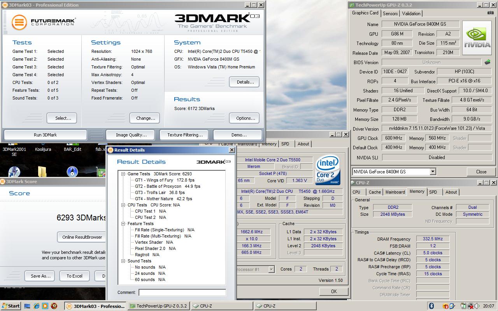Click the network tray icon with red X
Screen dimensions: 498x311
coord(470,306)
